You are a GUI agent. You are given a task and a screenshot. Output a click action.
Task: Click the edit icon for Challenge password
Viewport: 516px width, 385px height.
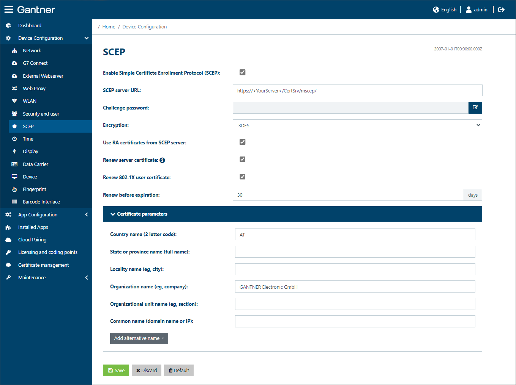[475, 108]
